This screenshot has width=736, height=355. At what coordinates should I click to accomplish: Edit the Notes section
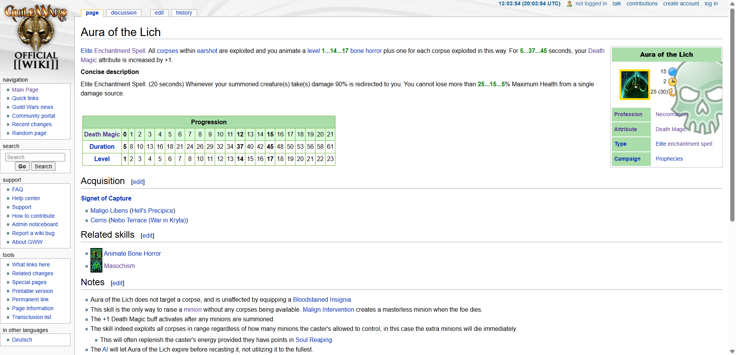118,283
